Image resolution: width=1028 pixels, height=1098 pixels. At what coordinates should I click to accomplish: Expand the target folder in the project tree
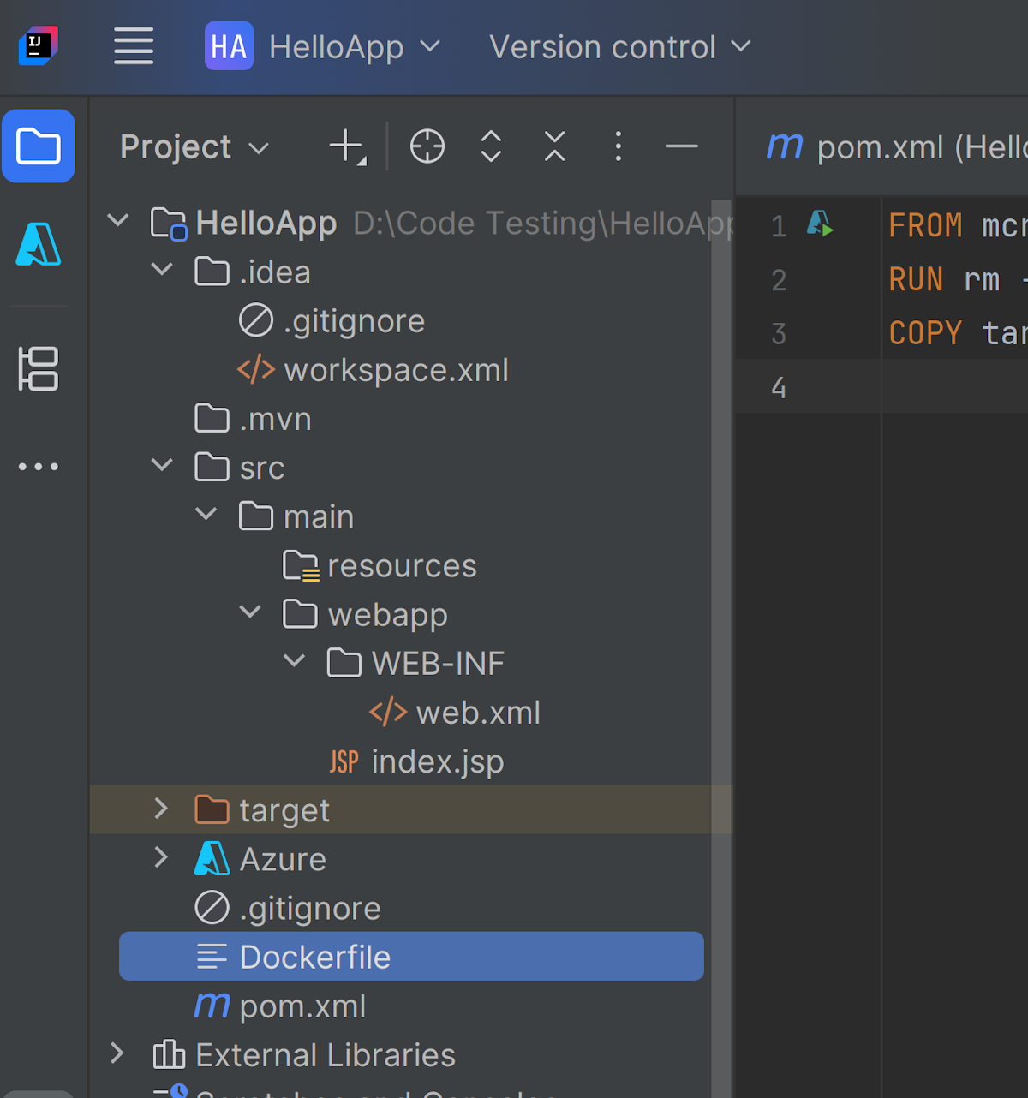(160, 809)
